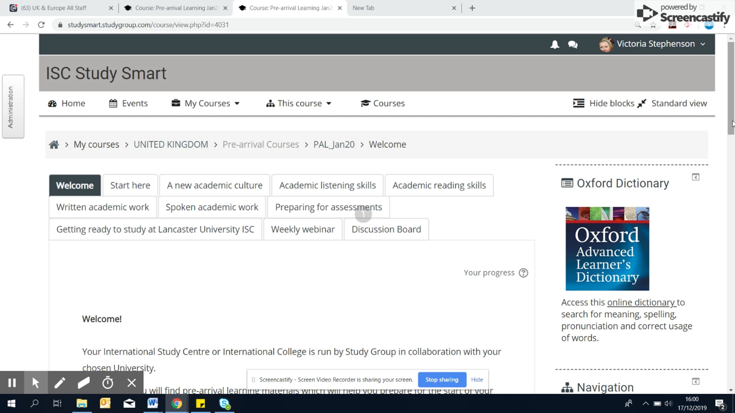Open Word from the Windows taskbar
Viewport: 735px width, 413px height.
(x=153, y=404)
